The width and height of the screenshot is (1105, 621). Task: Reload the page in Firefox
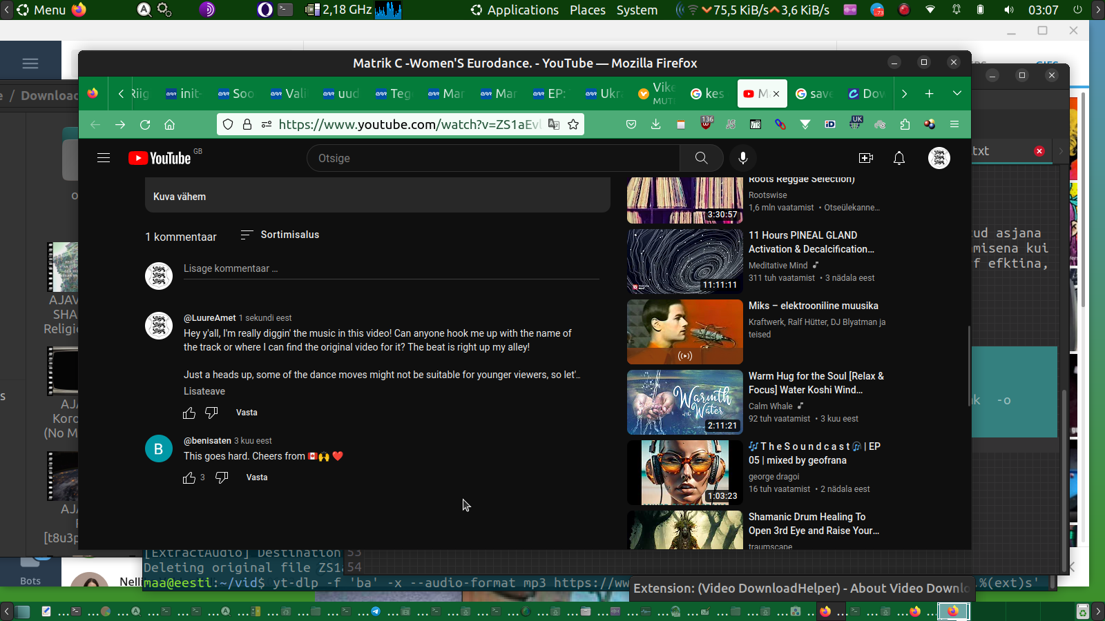[145, 124]
